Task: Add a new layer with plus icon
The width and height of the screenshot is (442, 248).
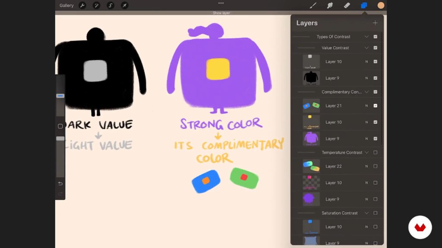Action: (x=375, y=23)
